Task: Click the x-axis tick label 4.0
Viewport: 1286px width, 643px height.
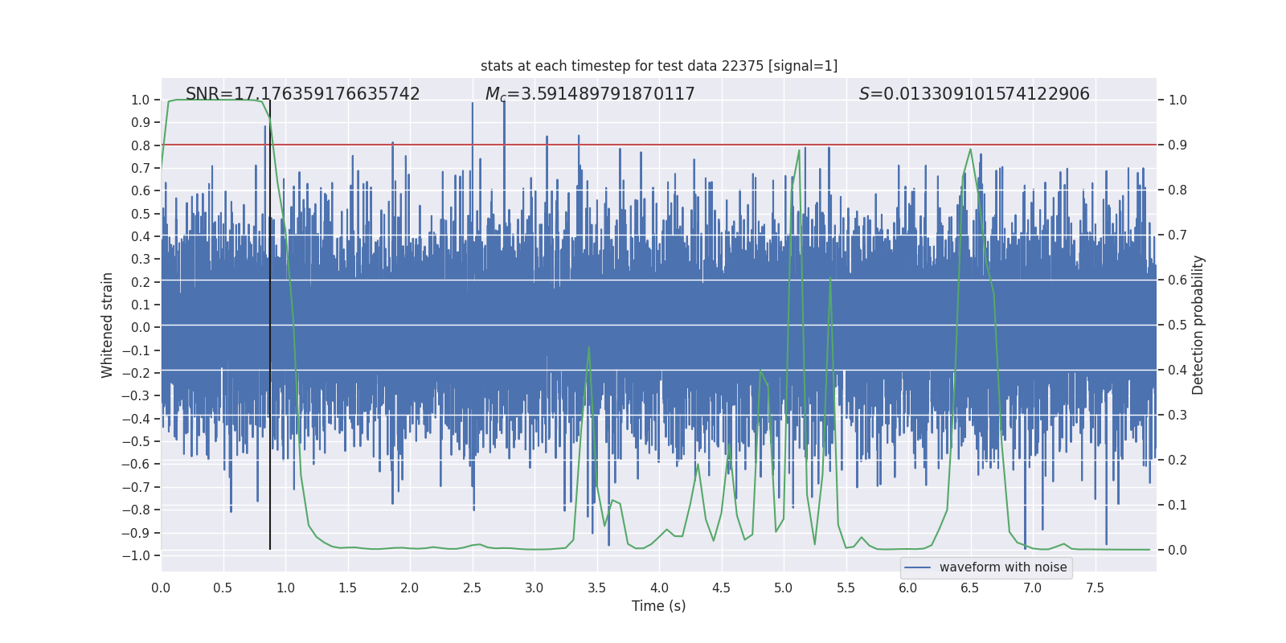Action: pyautogui.click(x=659, y=588)
